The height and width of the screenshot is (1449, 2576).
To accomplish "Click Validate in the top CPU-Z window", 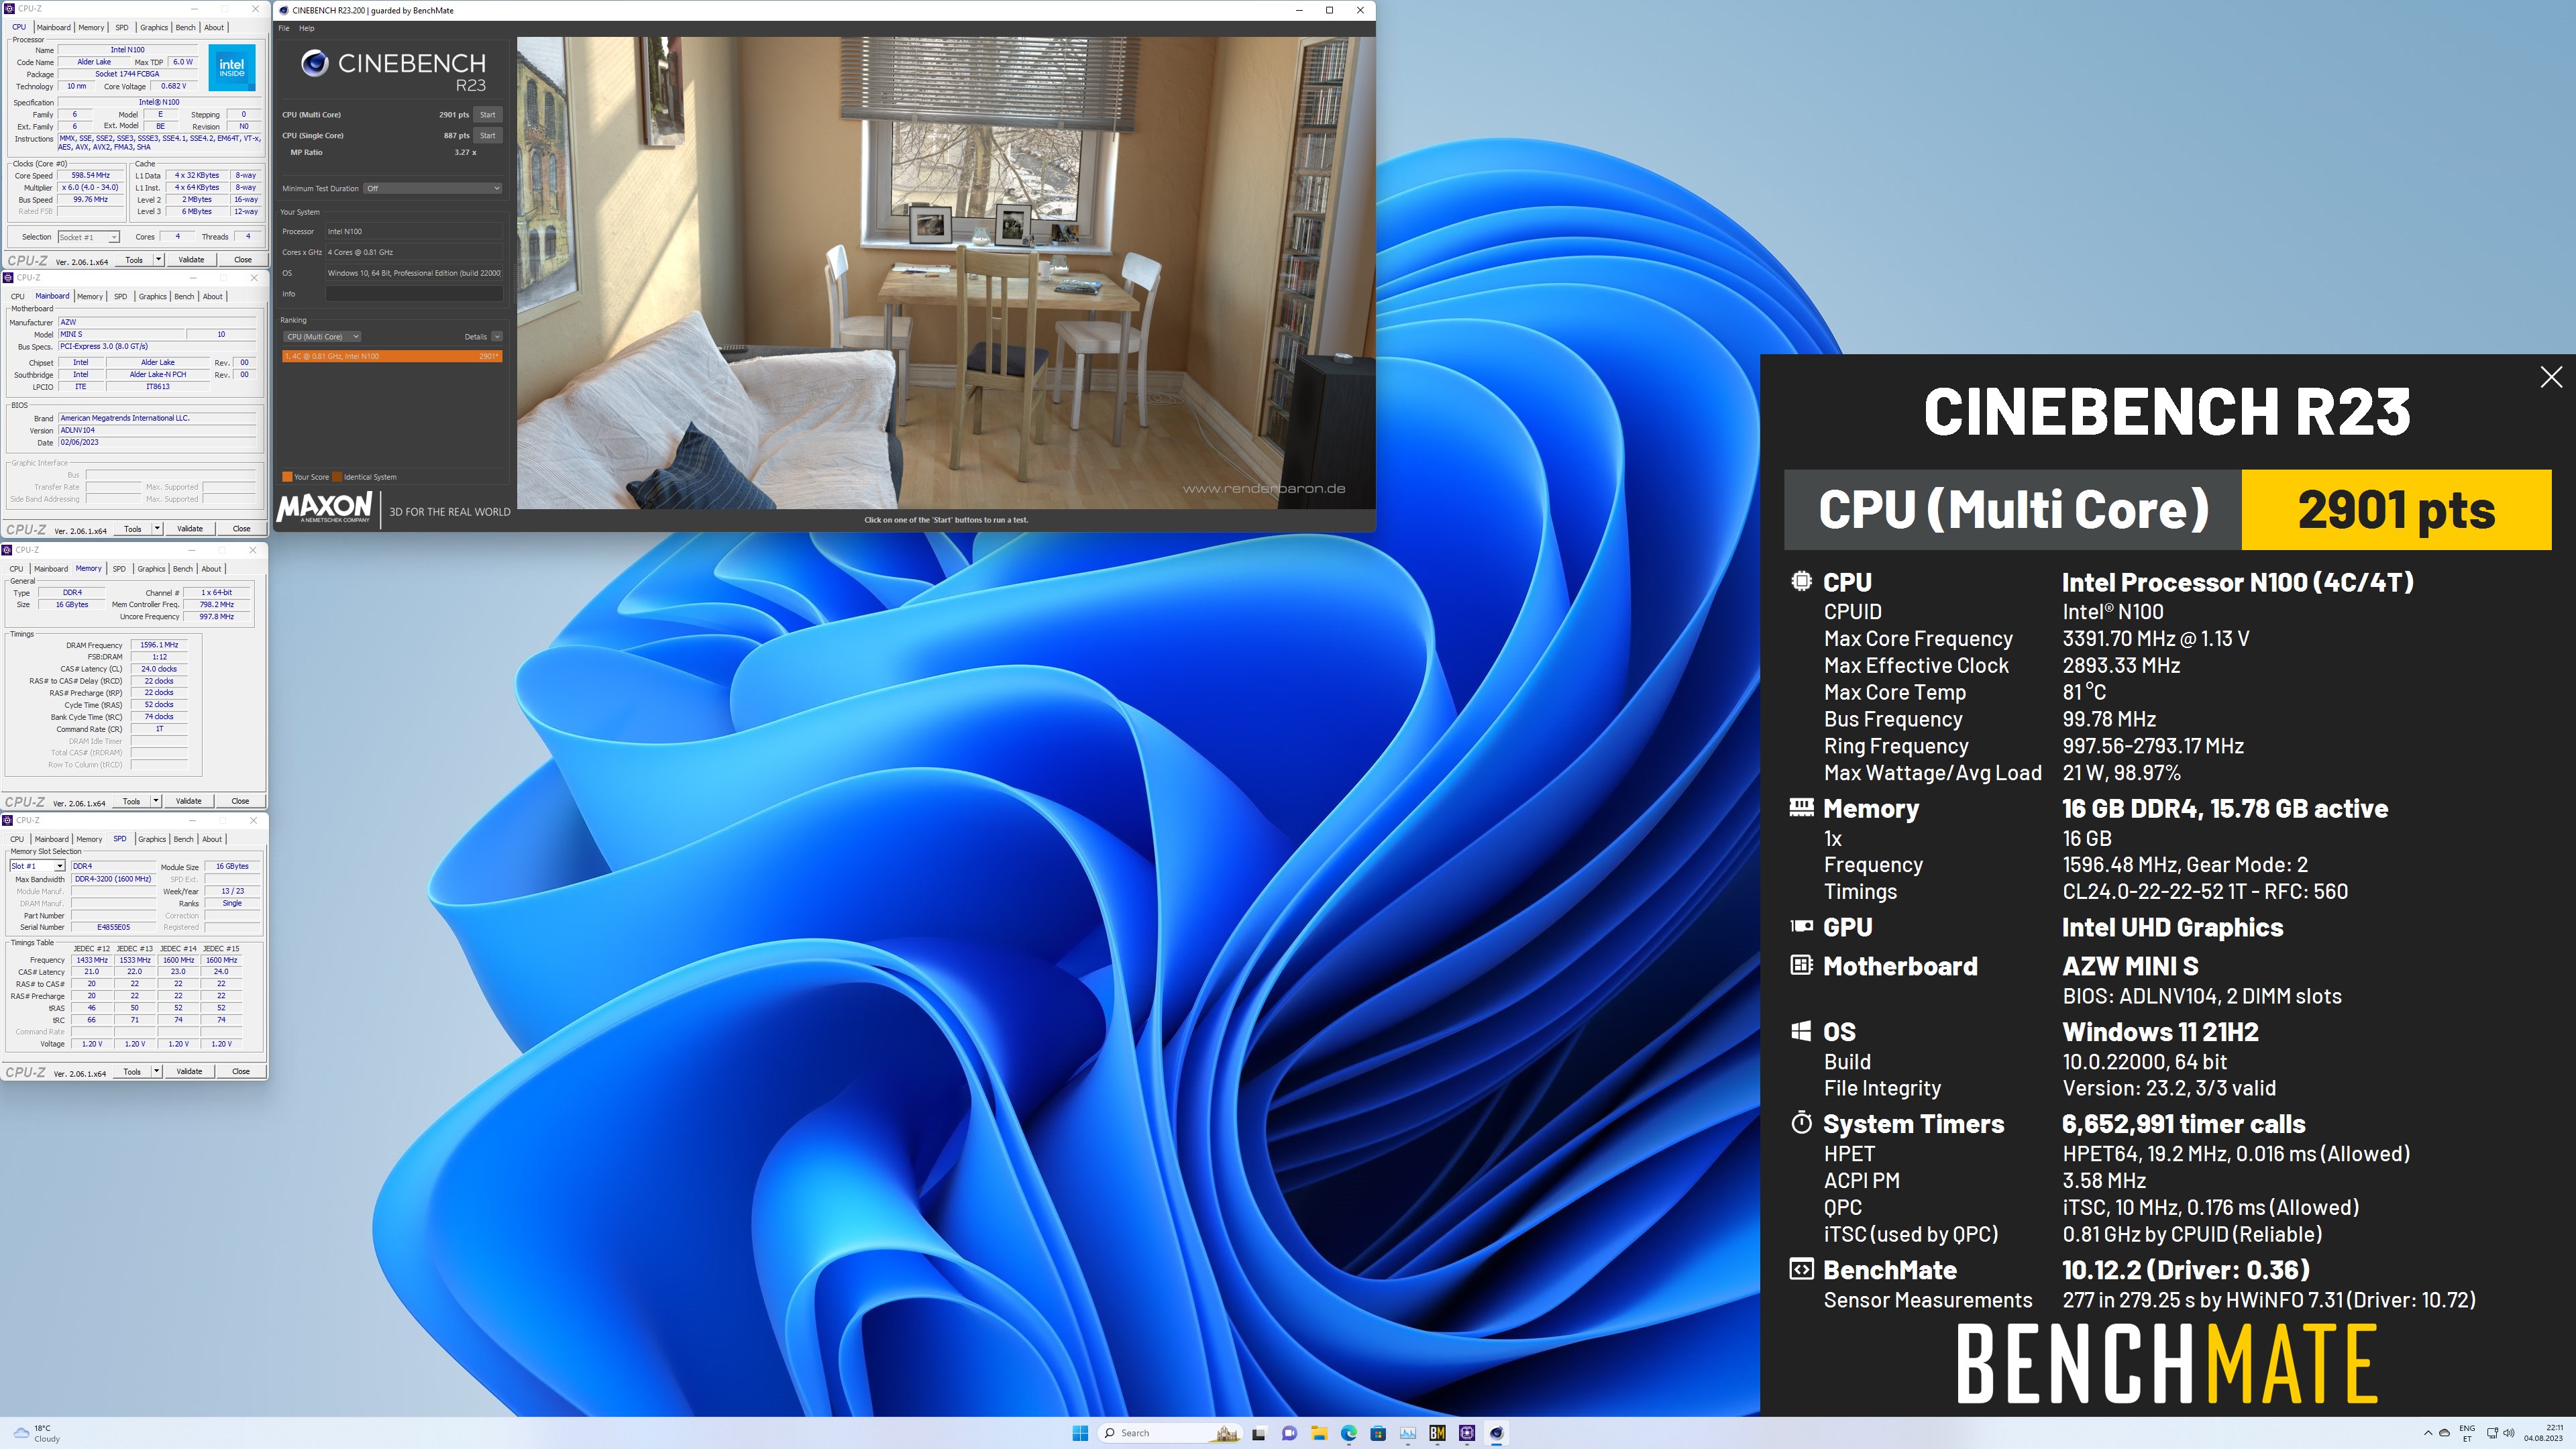I will (191, 259).
